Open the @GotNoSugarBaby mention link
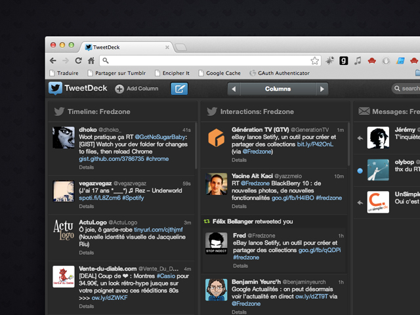 point(160,137)
